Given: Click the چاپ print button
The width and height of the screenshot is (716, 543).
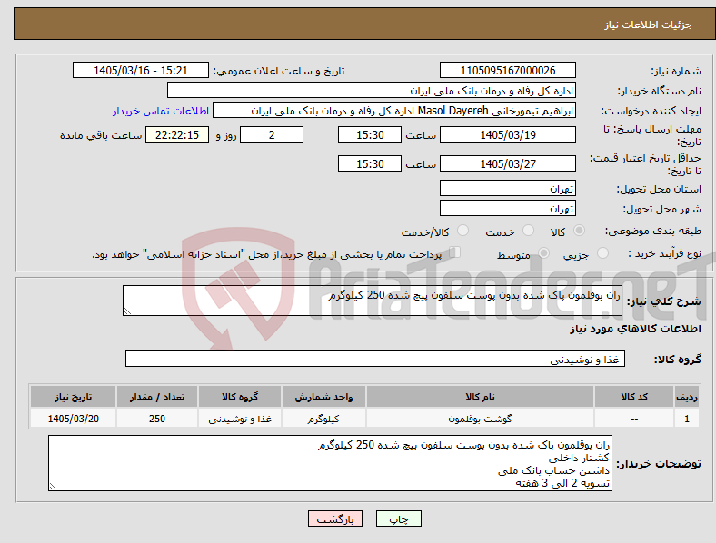Looking at the screenshot, I should click(399, 518).
